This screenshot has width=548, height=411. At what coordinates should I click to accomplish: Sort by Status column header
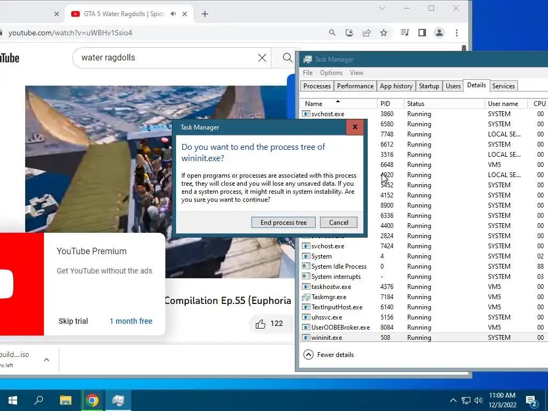tap(444, 103)
